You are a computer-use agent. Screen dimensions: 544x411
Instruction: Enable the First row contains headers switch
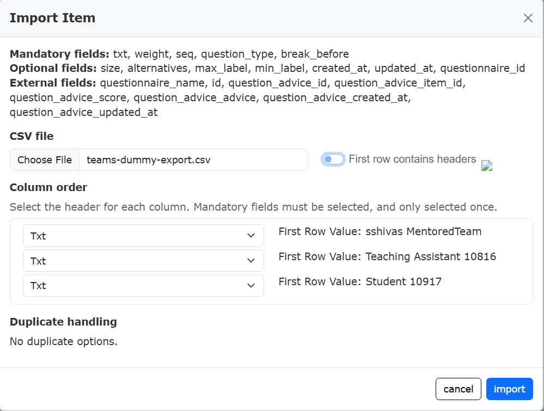[x=333, y=160]
